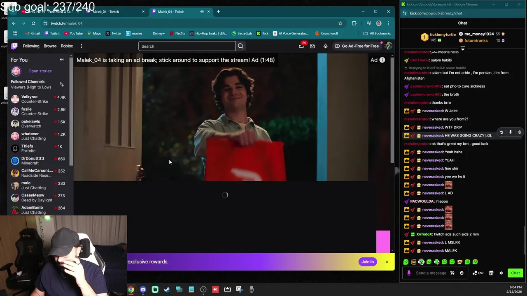Image resolution: width=527 pixels, height=296 pixels.
Task: Click the browser back arrow
Action: tap(14, 23)
